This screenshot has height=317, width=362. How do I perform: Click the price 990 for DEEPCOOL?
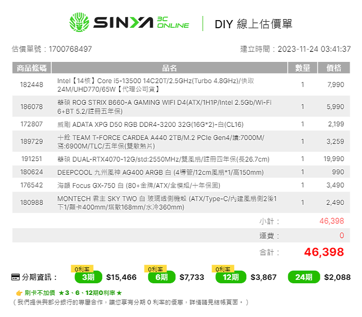tap(338, 172)
